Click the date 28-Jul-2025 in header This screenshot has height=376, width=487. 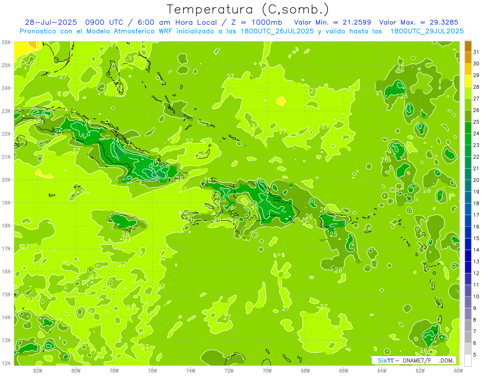pyautogui.click(x=51, y=22)
